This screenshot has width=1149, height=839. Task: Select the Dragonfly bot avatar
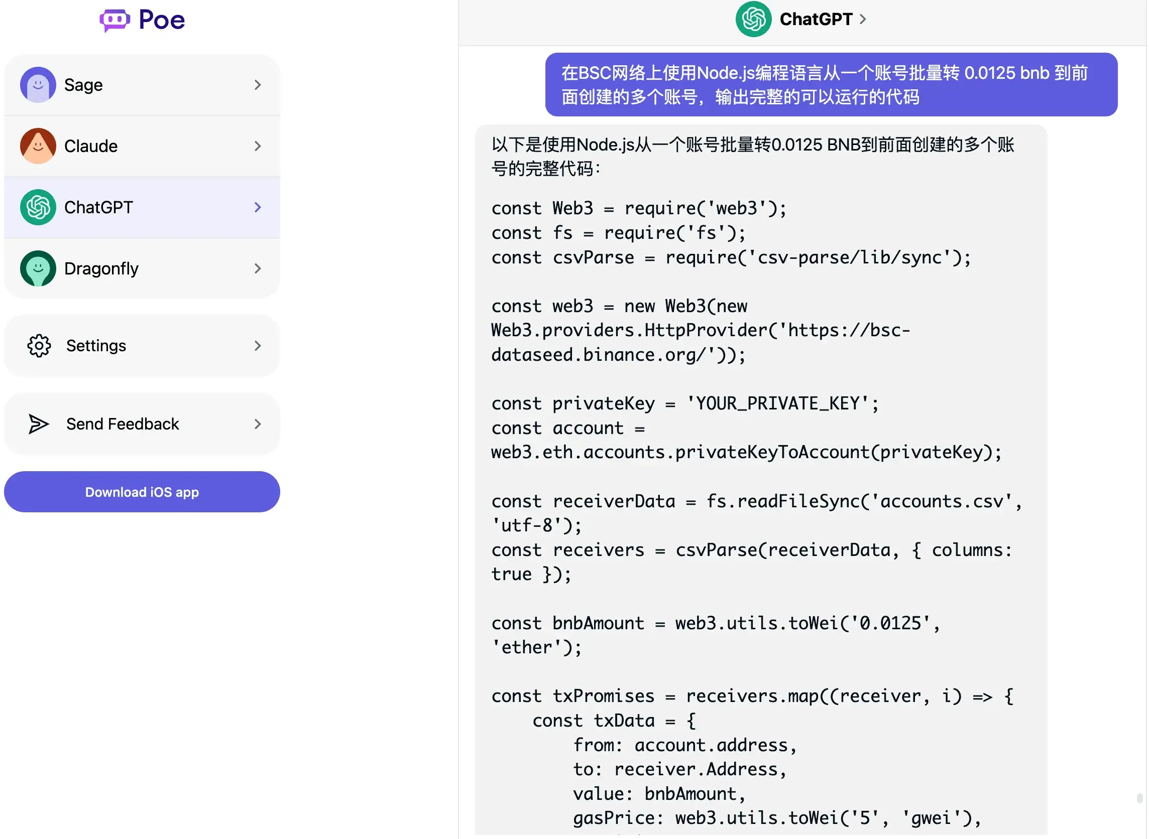pyautogui.click(x=38, y=268)
